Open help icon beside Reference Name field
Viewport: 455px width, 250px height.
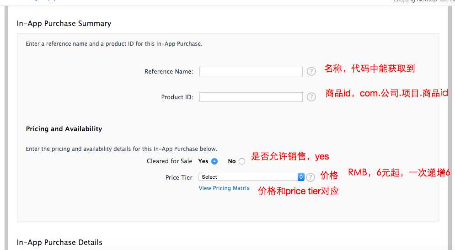tap(311, 71)
